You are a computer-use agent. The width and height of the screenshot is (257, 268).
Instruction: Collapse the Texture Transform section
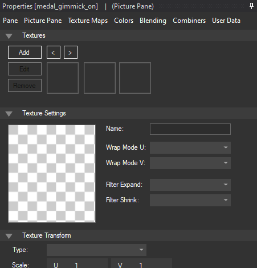coord(9,236)
